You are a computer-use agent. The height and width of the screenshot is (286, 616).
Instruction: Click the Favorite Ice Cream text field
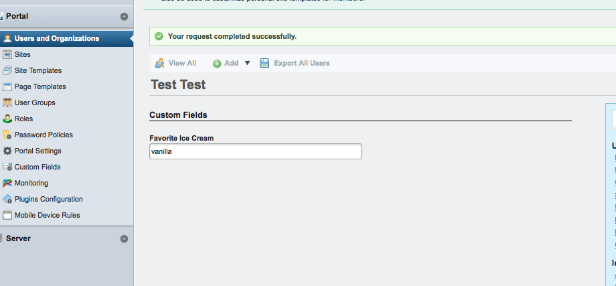coord(256,151)
